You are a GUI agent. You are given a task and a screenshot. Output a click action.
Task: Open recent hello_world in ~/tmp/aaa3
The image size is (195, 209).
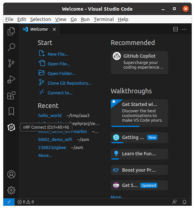[50, 115]
